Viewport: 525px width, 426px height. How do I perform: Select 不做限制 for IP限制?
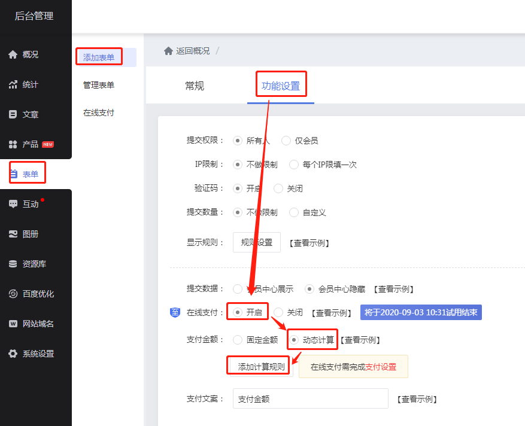tap(238, 165)
